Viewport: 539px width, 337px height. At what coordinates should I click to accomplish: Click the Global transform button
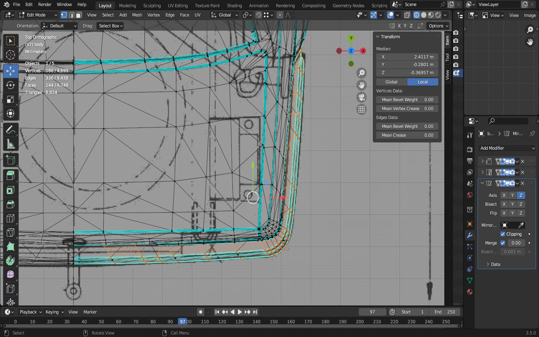[392, 82]
